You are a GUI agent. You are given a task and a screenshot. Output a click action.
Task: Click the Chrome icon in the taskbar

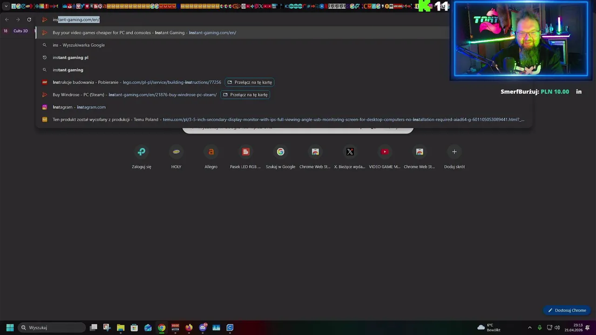pyautogui.click(x=162, y=328)
